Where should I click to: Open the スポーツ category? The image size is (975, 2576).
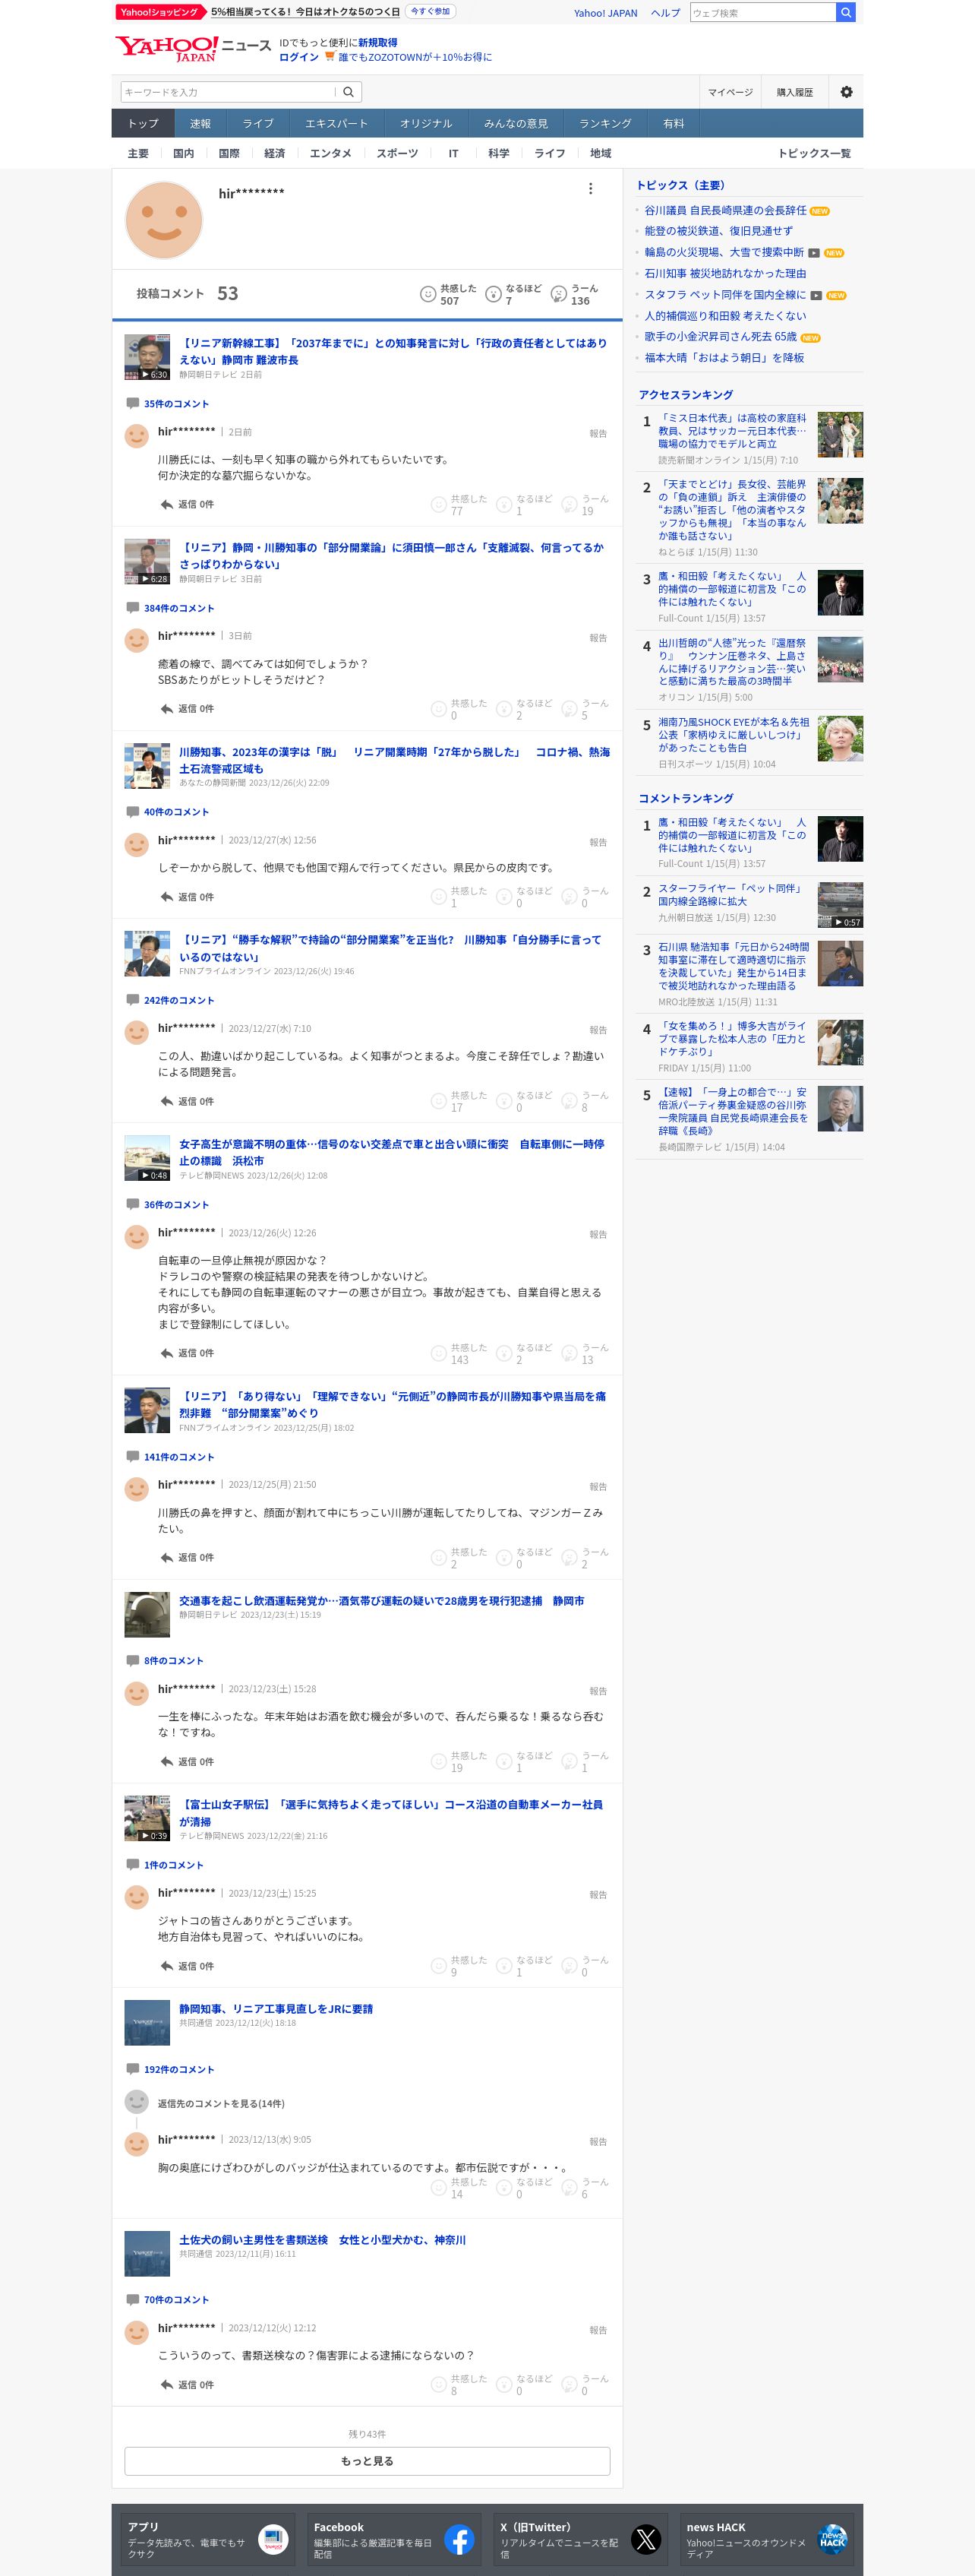pyautogui.click(x=398, y=153)
